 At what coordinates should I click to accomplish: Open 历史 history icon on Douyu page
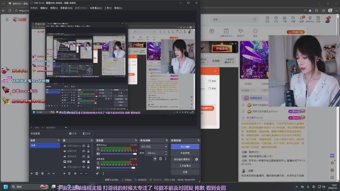pyautogui.click(x=268, y=19)
